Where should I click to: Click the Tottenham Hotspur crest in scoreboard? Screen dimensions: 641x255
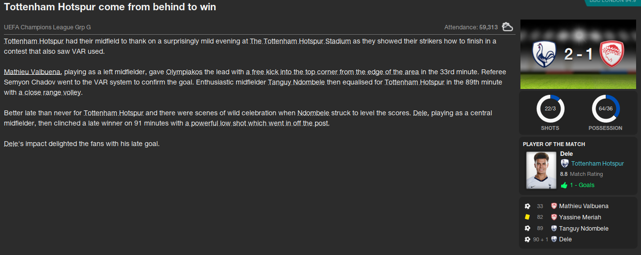coord(544,54)
